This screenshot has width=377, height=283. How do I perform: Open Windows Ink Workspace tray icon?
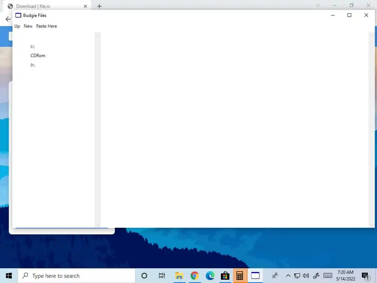(316, 276)
